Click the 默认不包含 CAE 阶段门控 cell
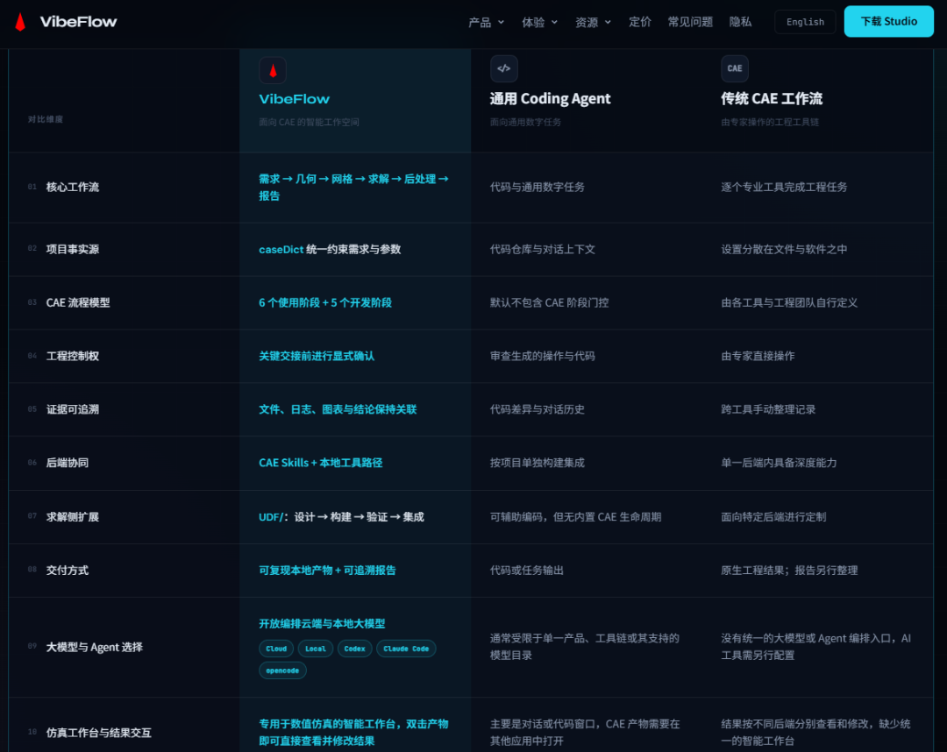 [x=549, y=303]
